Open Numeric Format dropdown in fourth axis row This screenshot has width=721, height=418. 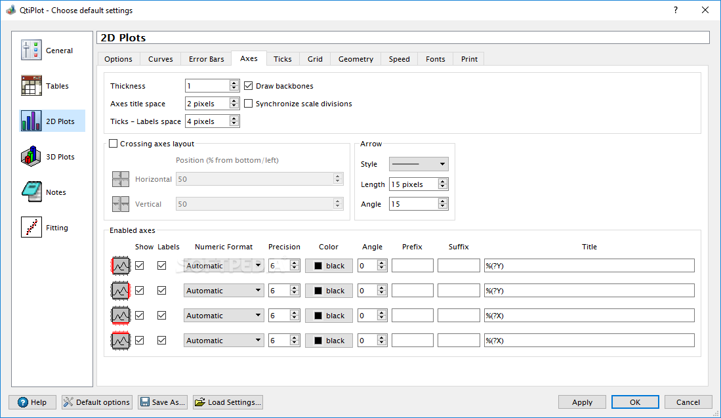[x=224, y=340]
